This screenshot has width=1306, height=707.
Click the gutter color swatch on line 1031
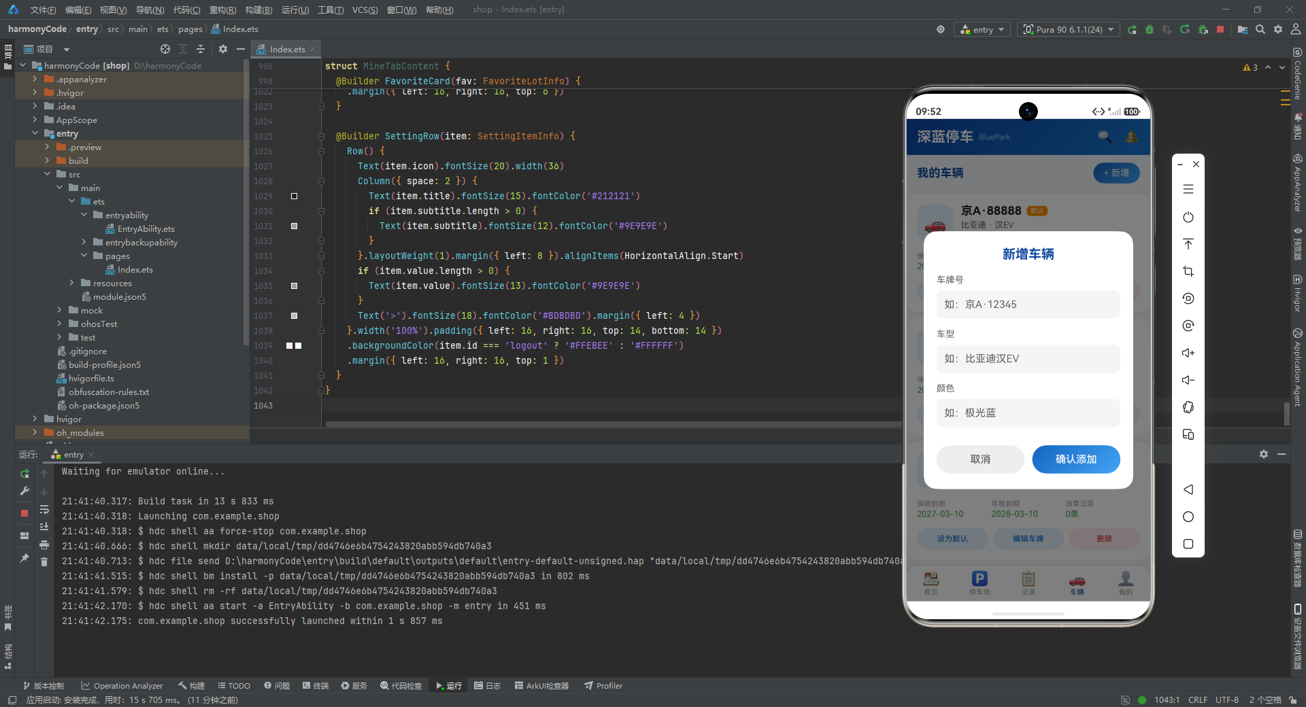295,226
